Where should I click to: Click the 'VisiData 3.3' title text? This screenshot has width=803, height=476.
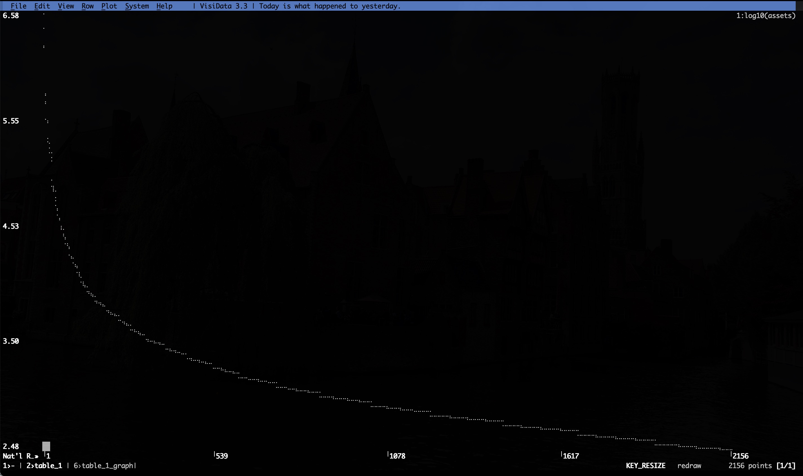coord(224,6)
